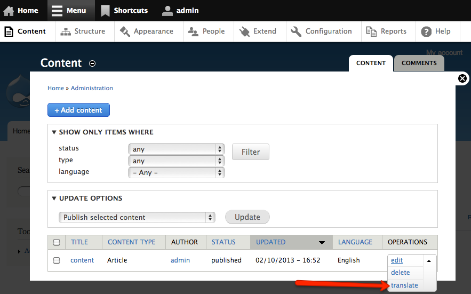
Task: Click the Extend plug icon
Action: (x=244, y=31)
